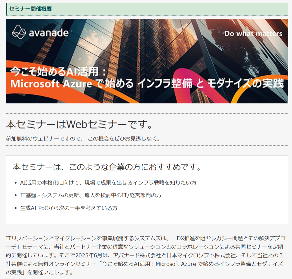This screenshot has height=279, width=292.
Task: Click the final line 'の実践」を開催いたします。'
Action: point(39,273)
